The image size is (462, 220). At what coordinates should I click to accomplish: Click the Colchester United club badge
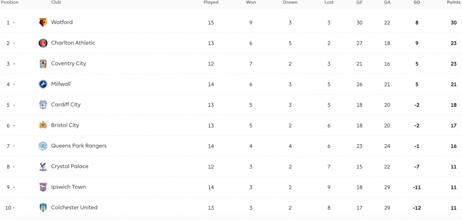(x=43, y=208)
